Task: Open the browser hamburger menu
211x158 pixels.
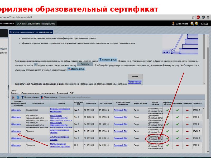Action: (x=208, y=17)
